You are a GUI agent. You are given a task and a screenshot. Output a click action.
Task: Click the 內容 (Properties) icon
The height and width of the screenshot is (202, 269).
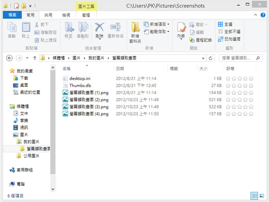pos(181,27)
